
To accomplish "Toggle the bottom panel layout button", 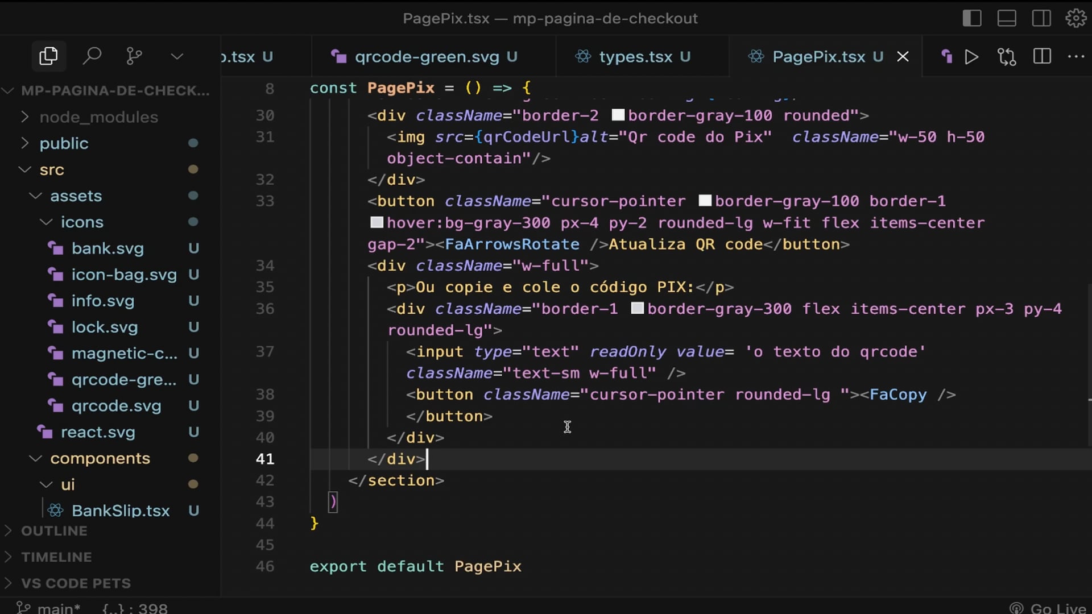I will point(1007,18).
